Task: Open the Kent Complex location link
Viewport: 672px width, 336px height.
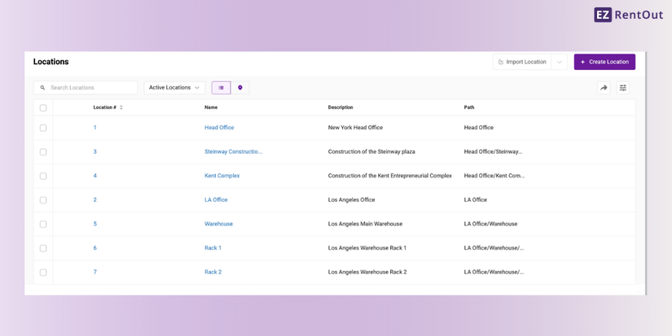Action: 222,176
